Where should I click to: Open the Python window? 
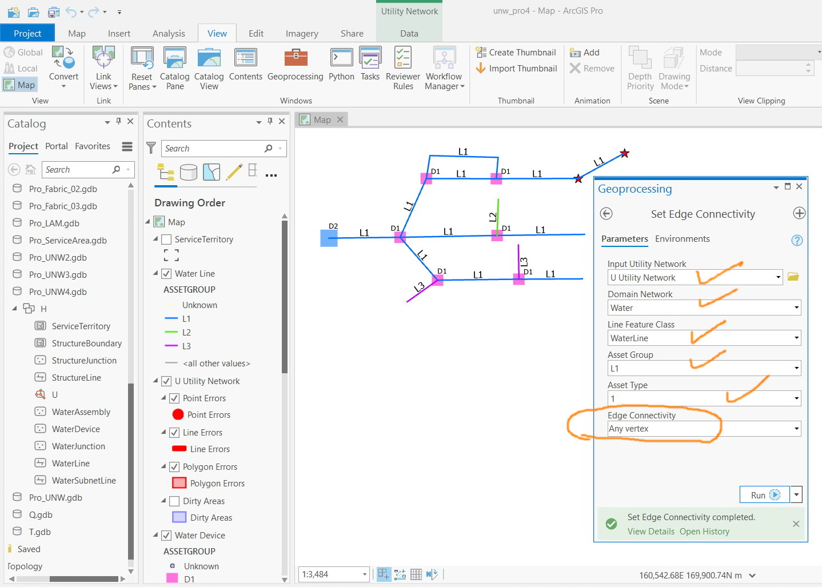click(341, 65)
